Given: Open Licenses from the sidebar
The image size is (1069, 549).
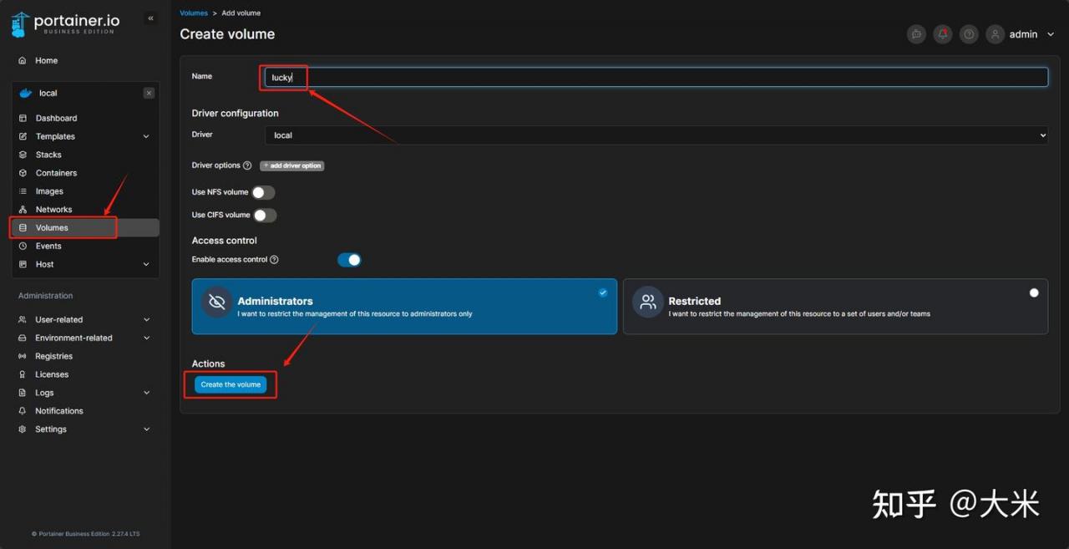Looking at the screenshot, I should pos(52,375).
